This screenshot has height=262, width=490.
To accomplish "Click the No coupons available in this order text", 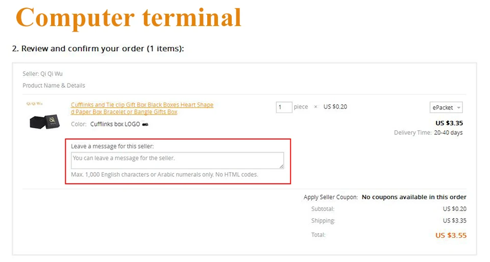I will [x=414, y=197].
